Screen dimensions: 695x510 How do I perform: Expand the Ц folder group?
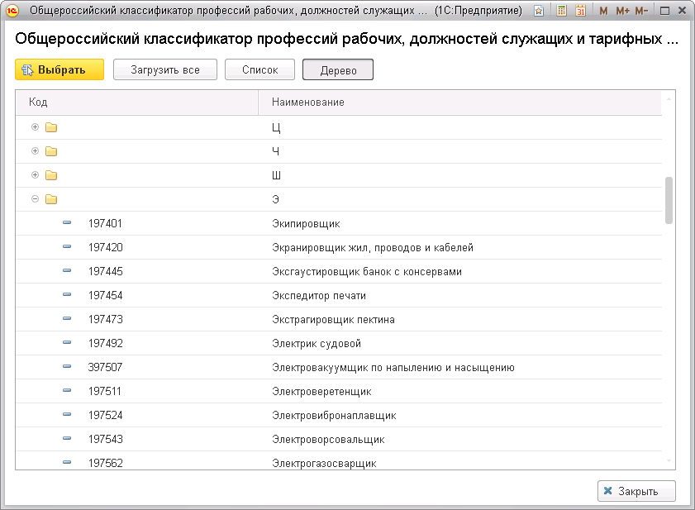(35, 127)
